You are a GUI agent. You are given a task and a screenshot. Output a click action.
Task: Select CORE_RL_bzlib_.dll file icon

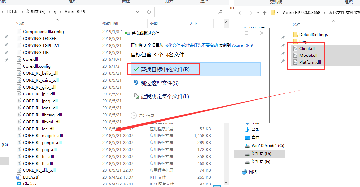click(19, 73)
